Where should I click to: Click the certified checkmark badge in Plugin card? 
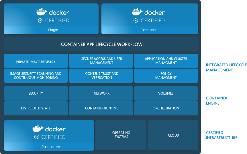click(40, 21)
